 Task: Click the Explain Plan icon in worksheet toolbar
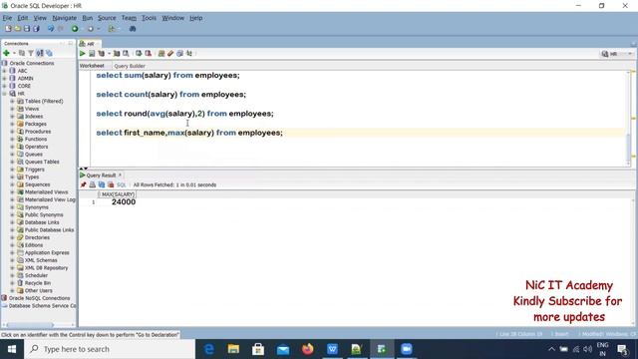tap(102, 53)
